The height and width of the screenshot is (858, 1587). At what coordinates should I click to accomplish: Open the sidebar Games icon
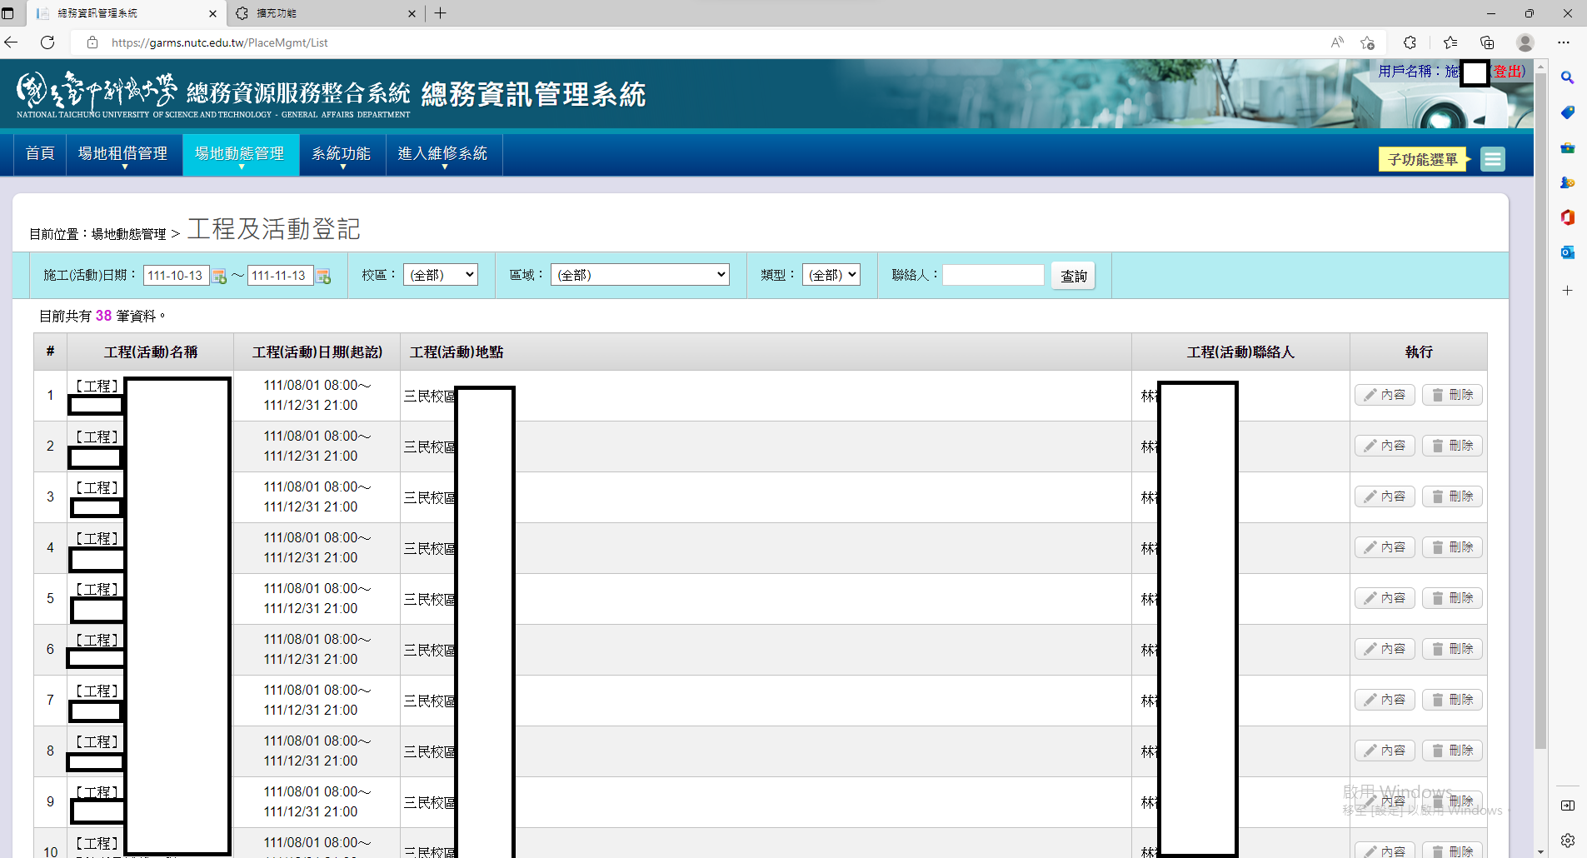pyautogui.click(x=1567, y=182)
